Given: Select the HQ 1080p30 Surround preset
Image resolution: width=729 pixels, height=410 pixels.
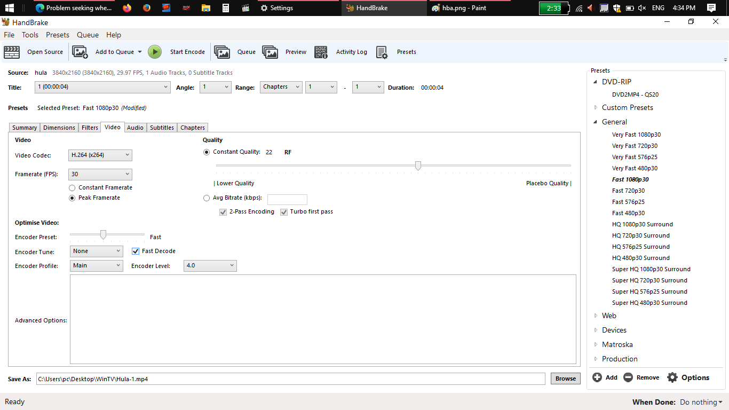Looking at the screenshot, I should tap(642, 225).
